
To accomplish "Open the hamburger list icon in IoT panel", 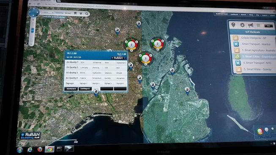I will pos(258,25).
